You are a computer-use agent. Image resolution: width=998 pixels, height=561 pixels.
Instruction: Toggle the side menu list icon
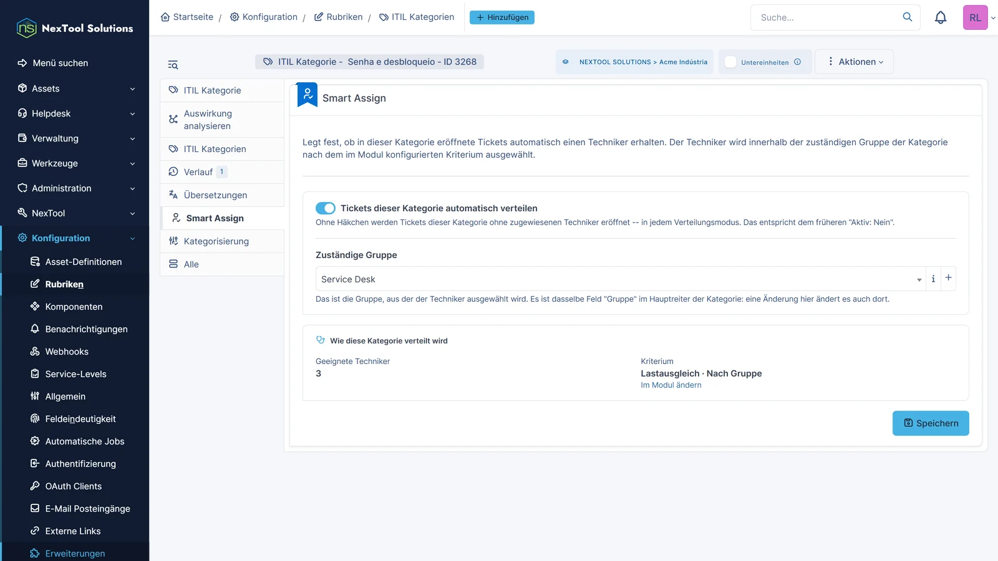point(173,65)
